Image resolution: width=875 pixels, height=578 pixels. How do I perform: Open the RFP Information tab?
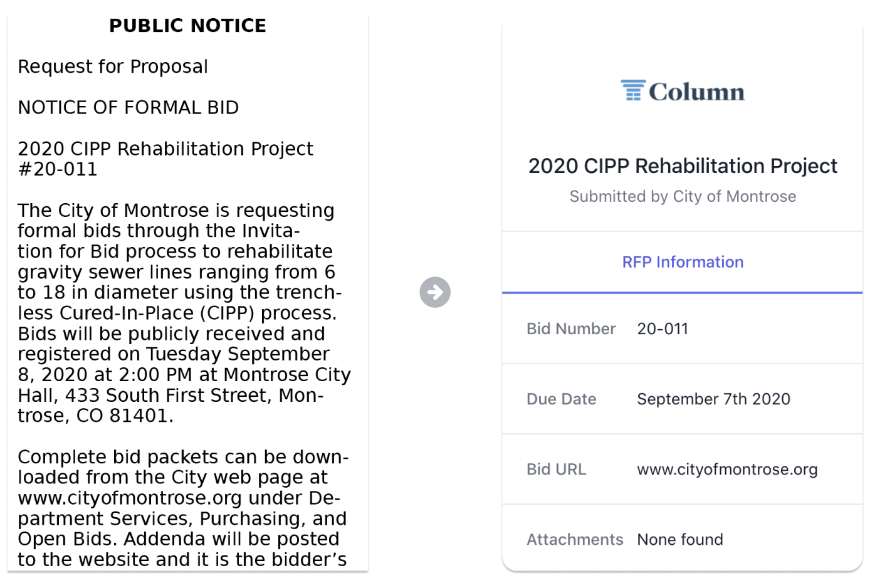coord(683,262)
